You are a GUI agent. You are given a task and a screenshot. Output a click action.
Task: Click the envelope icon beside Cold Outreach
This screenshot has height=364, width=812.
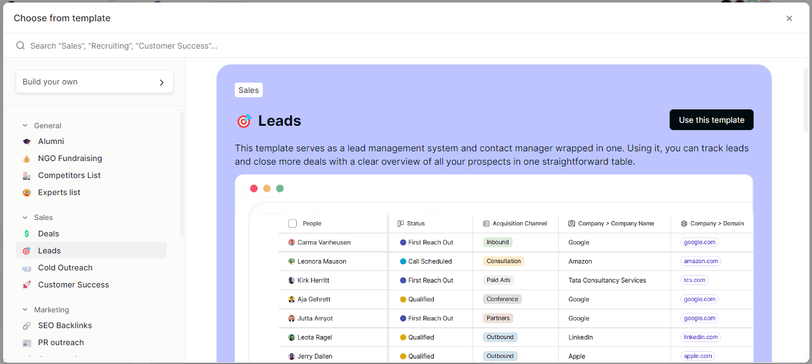click(27, 267)
